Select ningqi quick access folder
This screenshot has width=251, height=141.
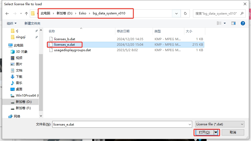point(20,37)
